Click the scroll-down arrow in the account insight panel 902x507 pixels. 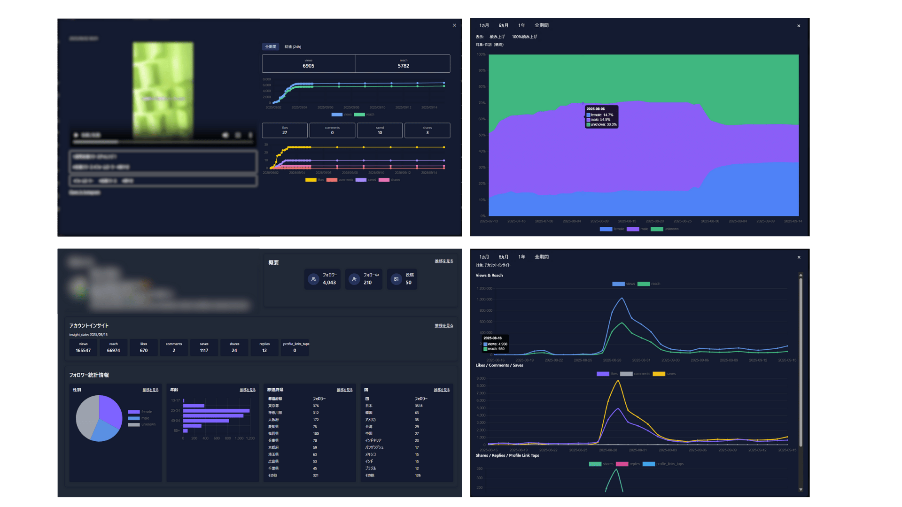801,490
